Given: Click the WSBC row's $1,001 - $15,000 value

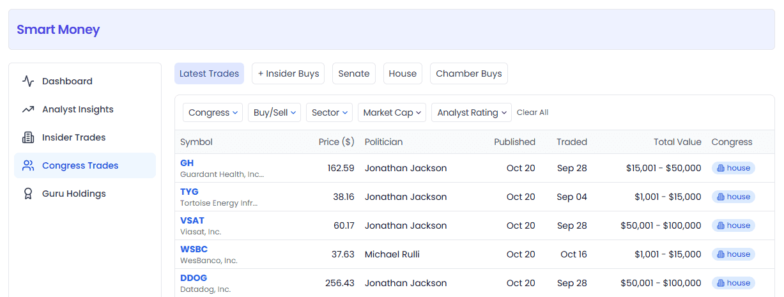Looking at the screenshot, I should (668, 254).
